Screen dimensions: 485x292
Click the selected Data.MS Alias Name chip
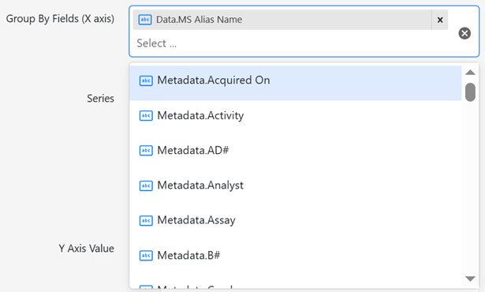282,20
